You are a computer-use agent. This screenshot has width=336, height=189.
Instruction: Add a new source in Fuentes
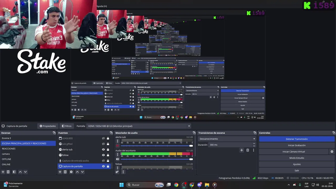point(60,172)
